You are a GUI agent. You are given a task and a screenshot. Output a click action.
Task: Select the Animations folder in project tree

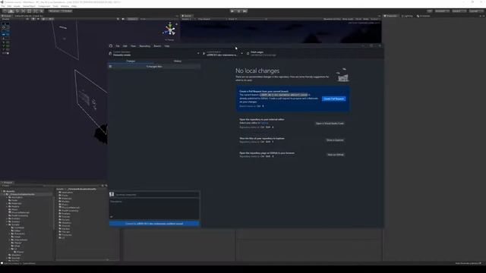coord(15,197)
